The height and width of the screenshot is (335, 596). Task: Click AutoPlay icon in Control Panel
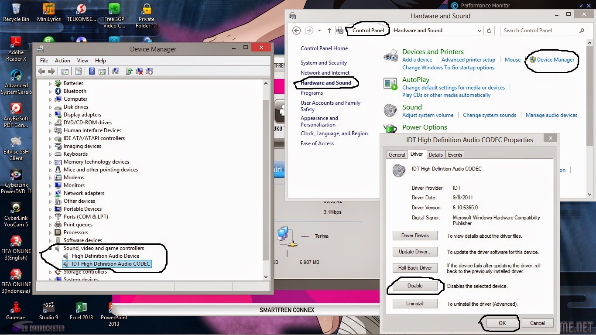pos(390,83)
